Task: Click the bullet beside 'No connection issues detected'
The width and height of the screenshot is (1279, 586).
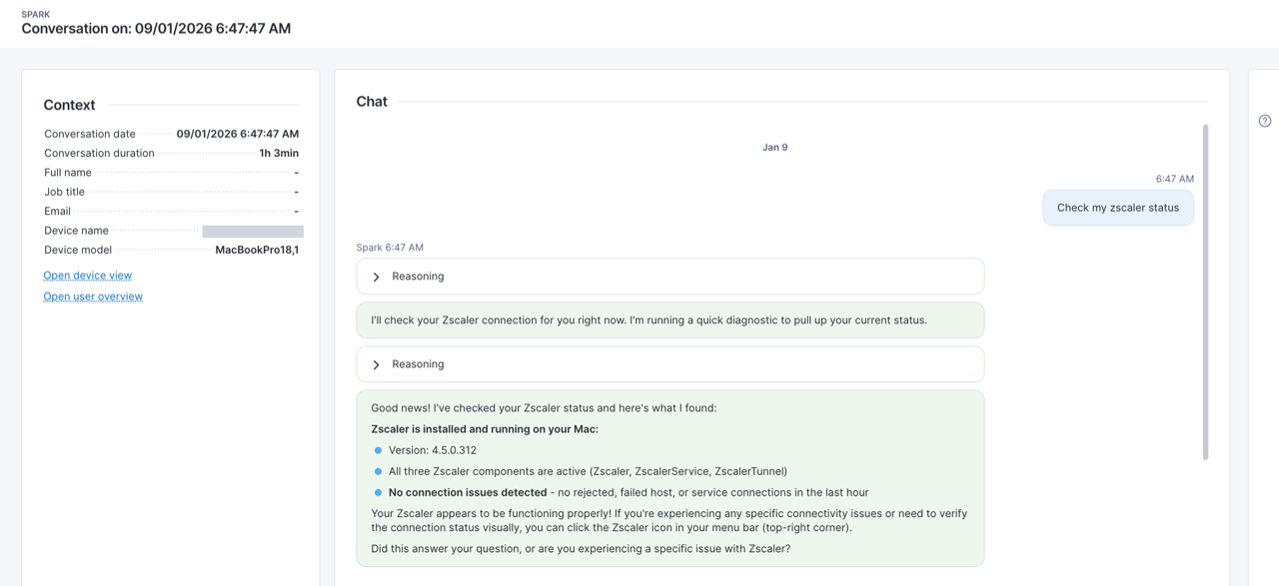Action: tap(378, 492)
